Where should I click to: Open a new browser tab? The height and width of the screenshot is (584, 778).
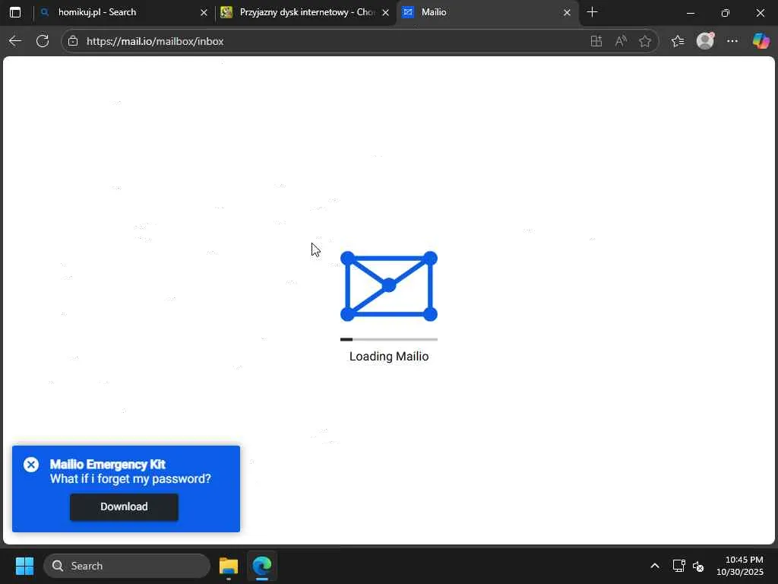(592, 12)
